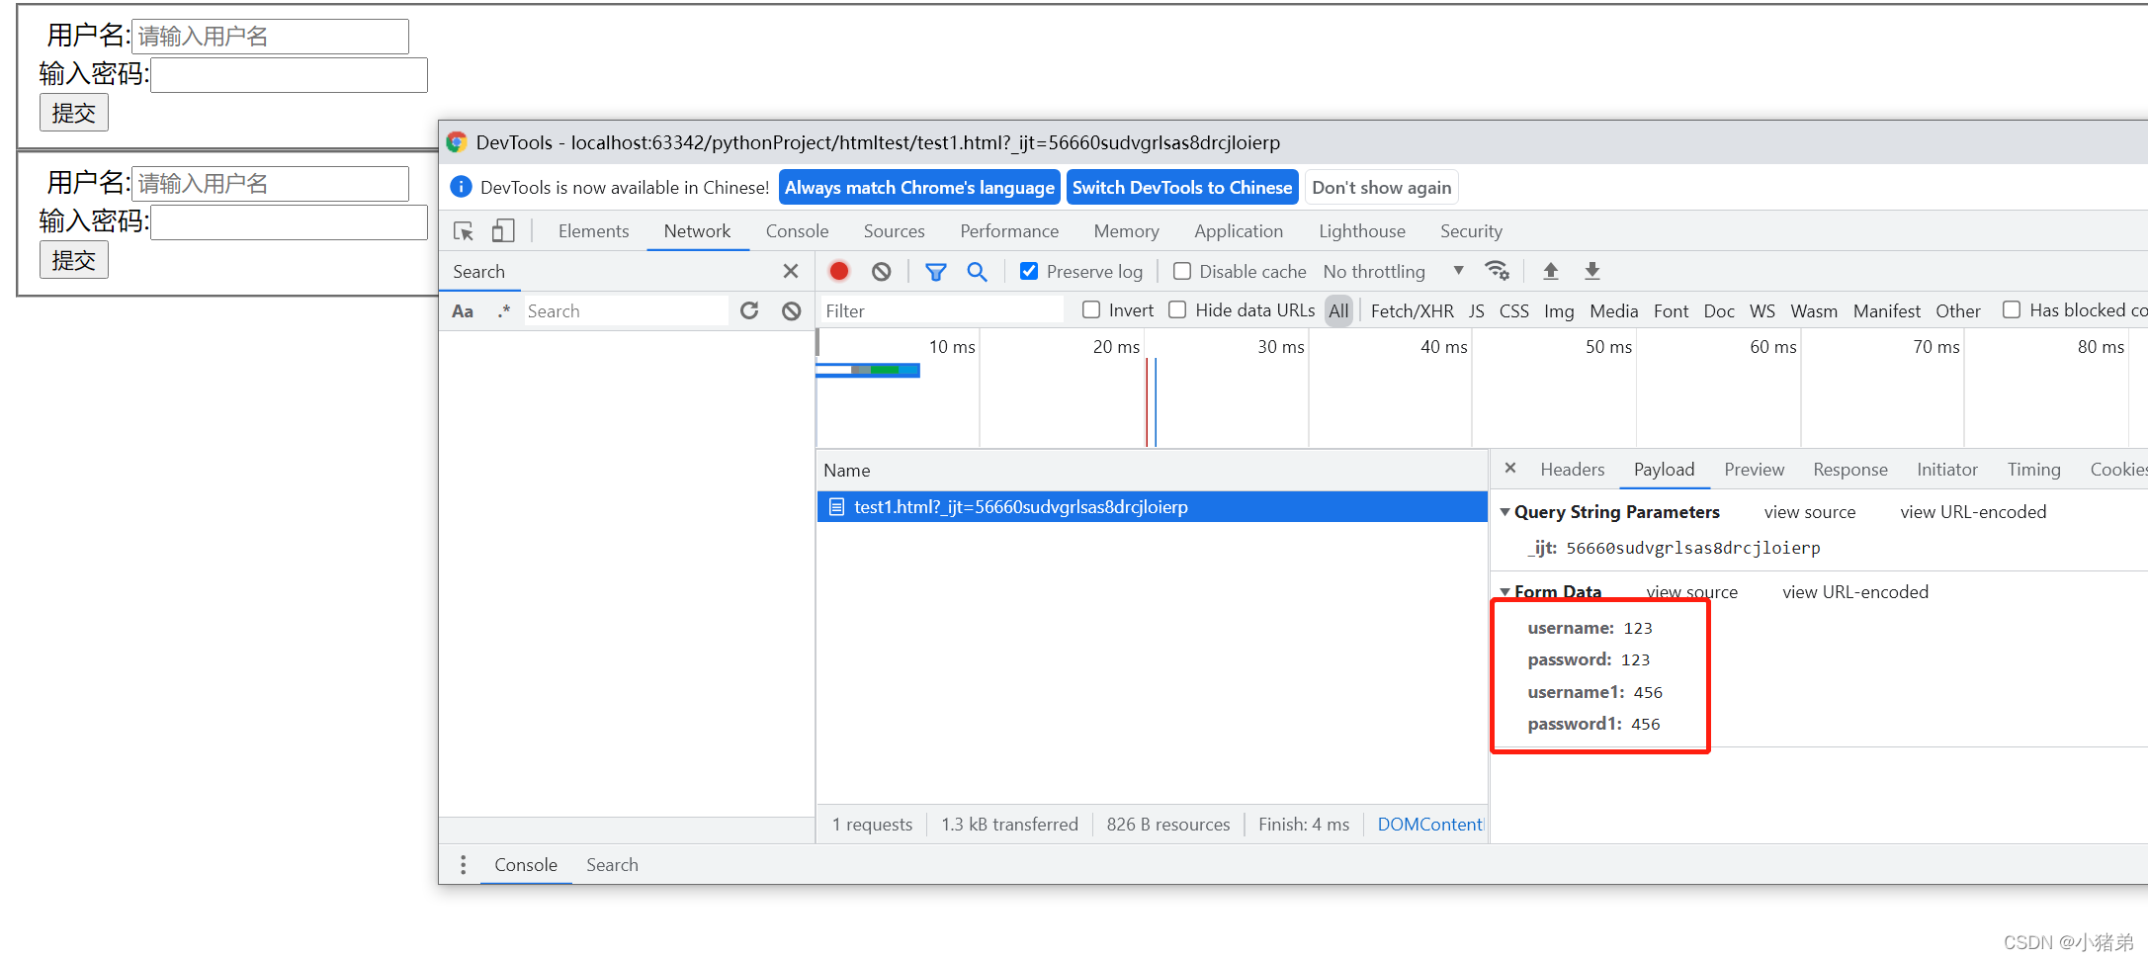Open the Initiator tab
The width and height of the screenshot is (2148, 961).
coord(1946,470)
